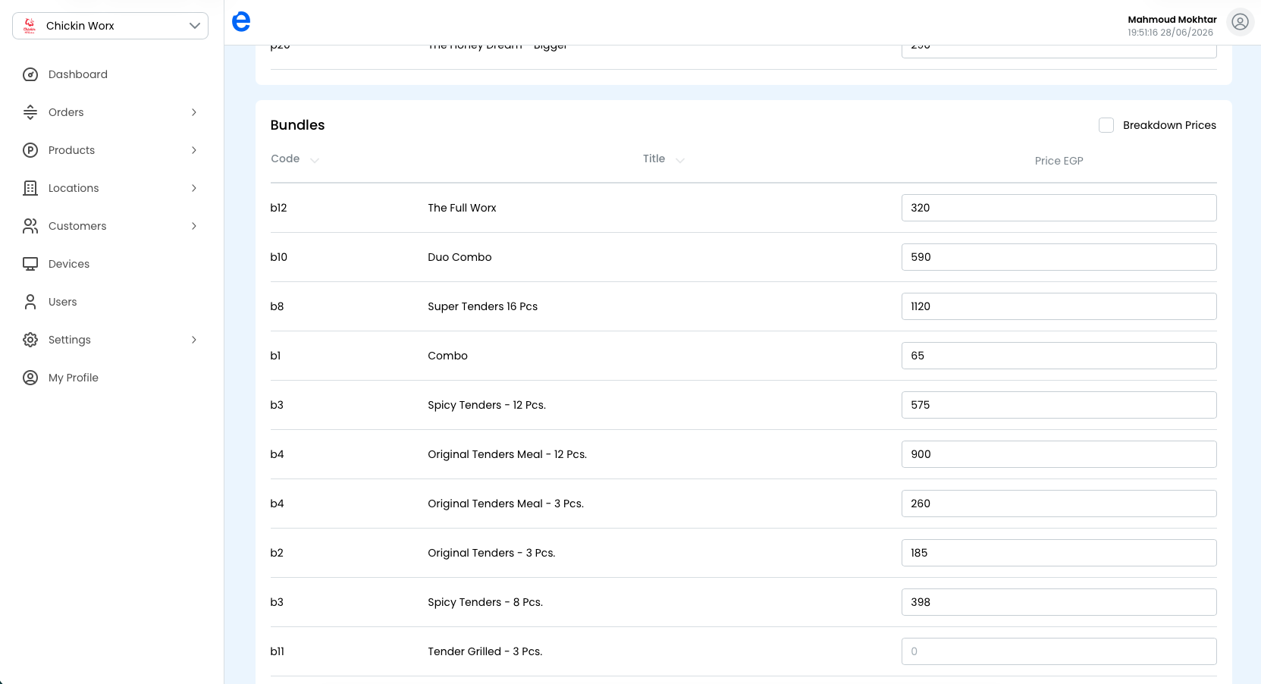Click the Settings gear icon
Image resolution: width=1261 pixels, height=684 pixels.
[x=30, y=340]
